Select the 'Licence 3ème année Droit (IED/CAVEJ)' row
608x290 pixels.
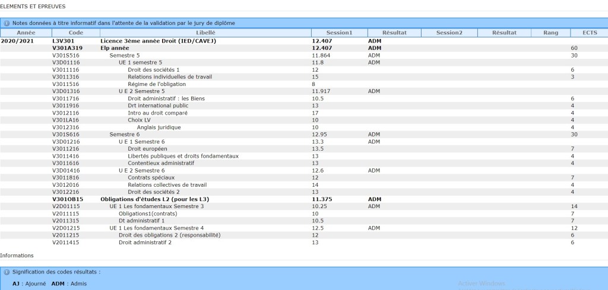[x=158, y=41]
